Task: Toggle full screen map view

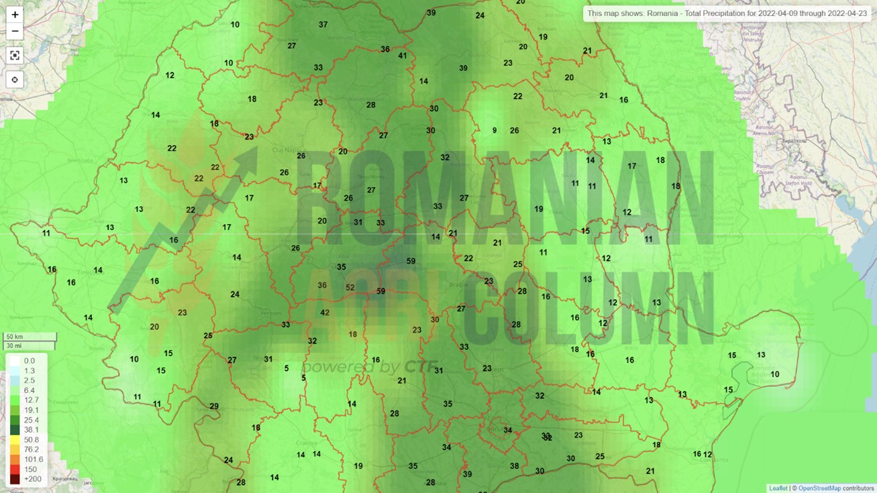Action: [15, 56]
